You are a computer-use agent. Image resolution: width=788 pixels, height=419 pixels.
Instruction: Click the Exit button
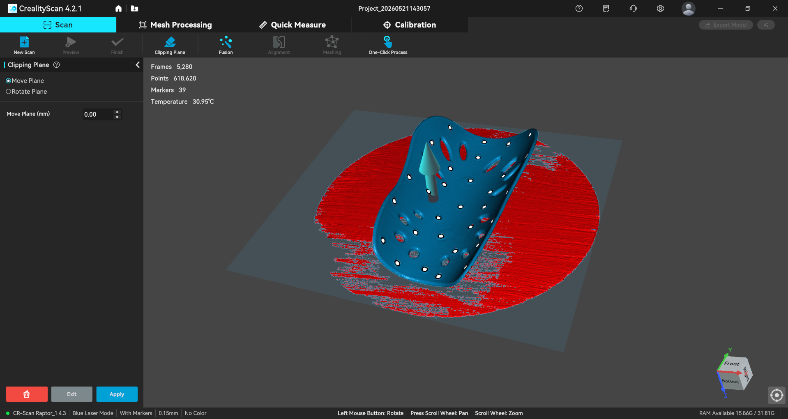[71, 394]
